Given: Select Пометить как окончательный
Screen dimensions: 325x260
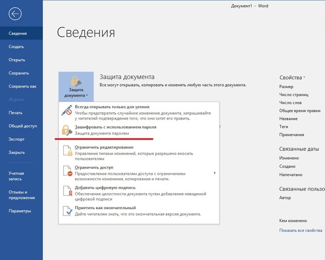Looking at the screenshot, I should pyautogui.click(x=139, y=211).
